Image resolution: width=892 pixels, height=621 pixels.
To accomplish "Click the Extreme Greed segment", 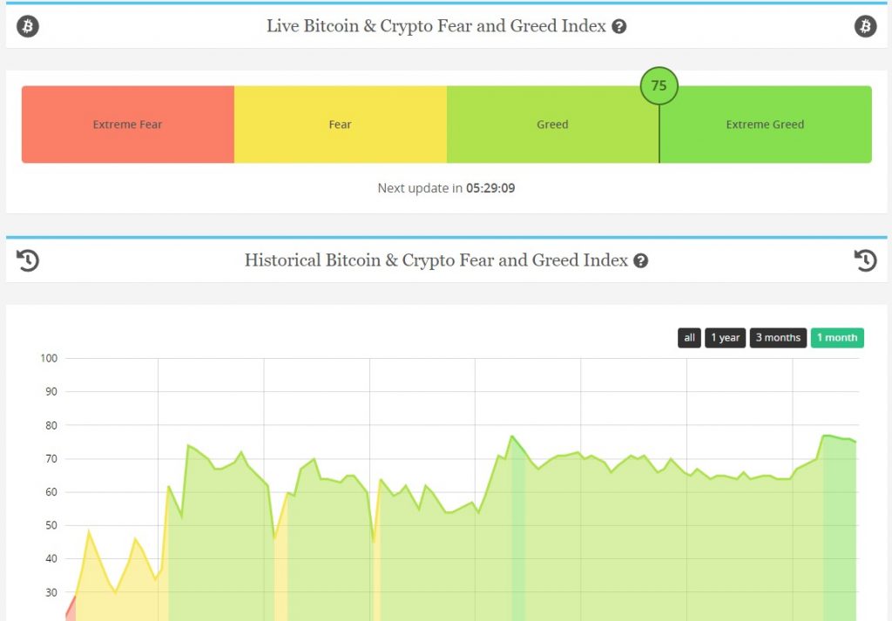I will point(765,125).
